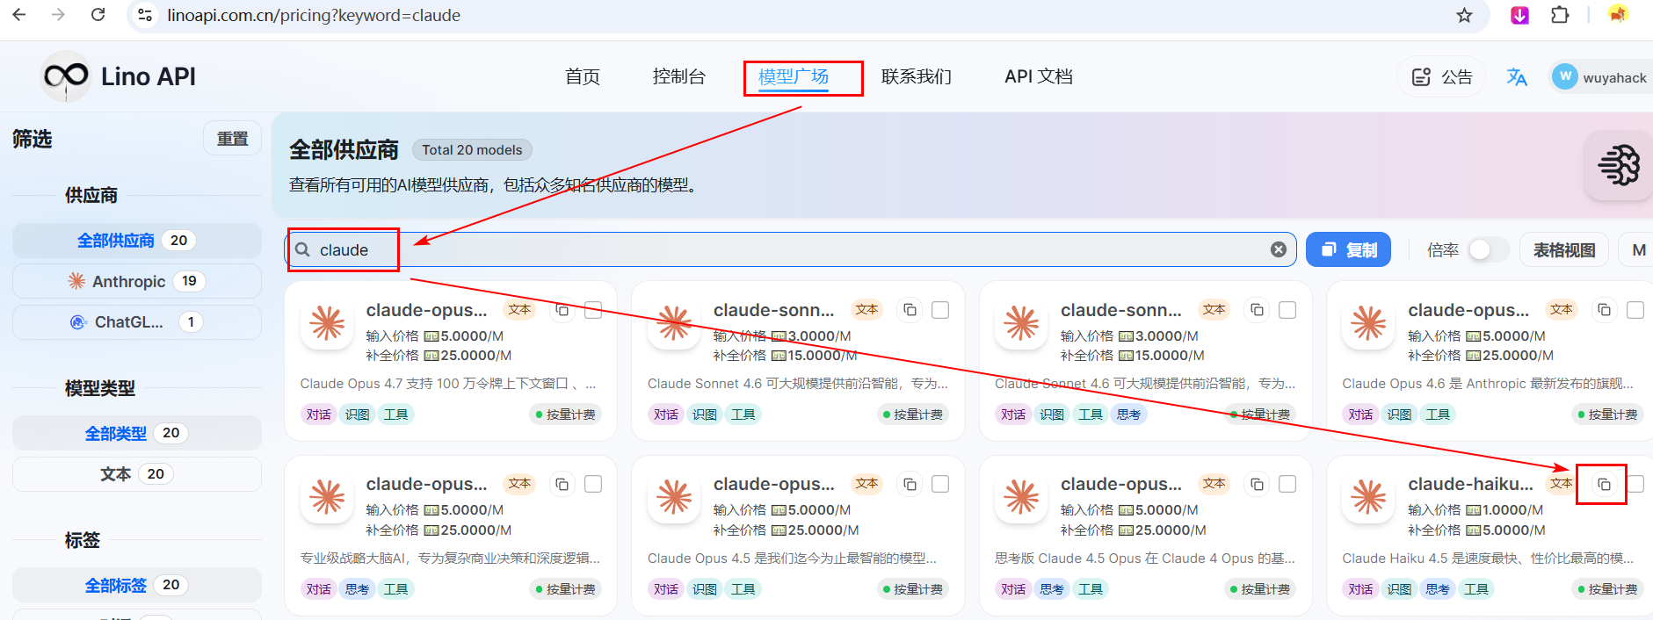Open the browser extensions puzzle icon
1653x620 pixels.
(x=1560, y=15)
